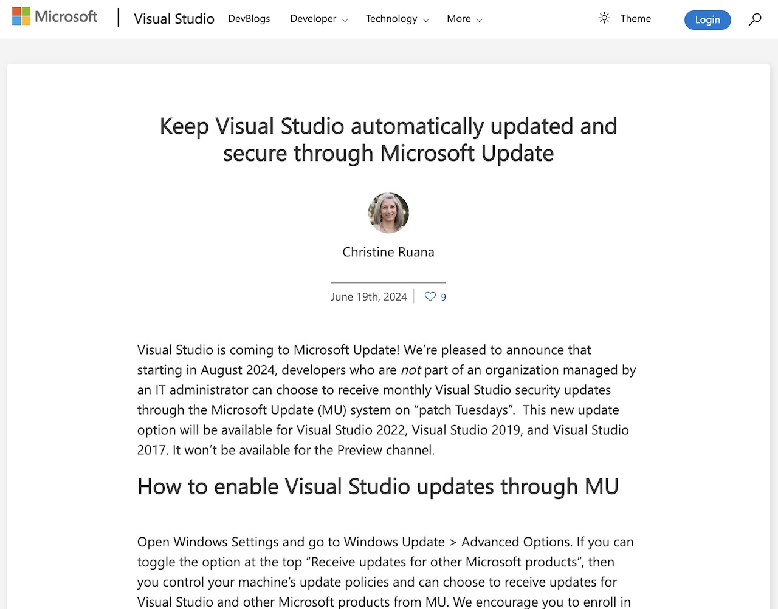Expand the Developer dropdown menu

tap(319, 19)
